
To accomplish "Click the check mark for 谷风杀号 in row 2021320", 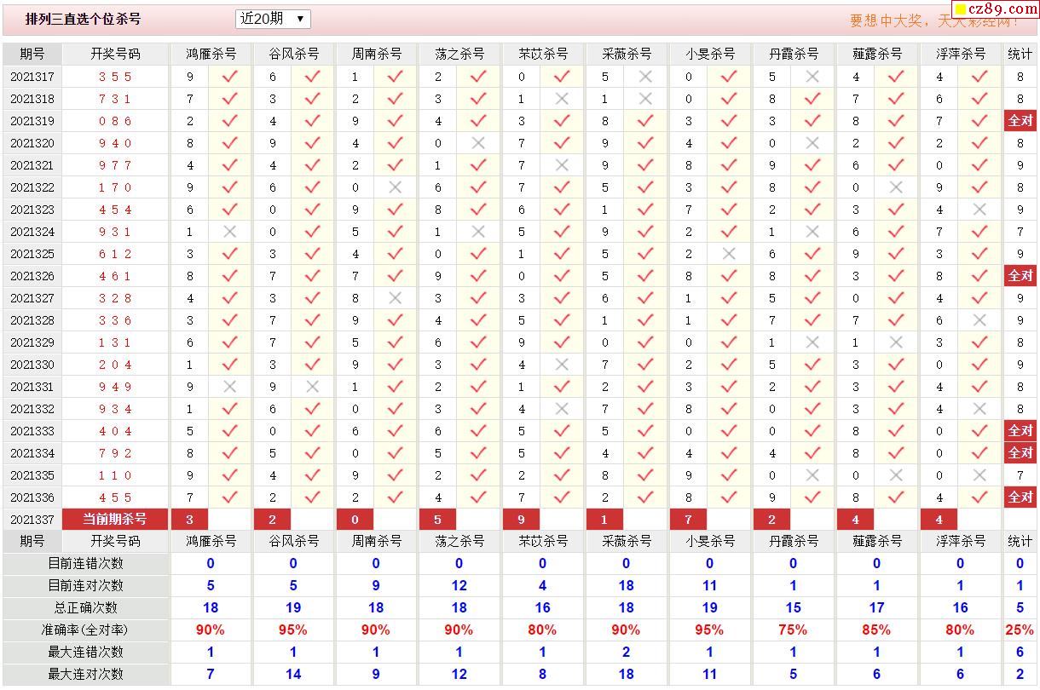I will (x=313, y=143).
